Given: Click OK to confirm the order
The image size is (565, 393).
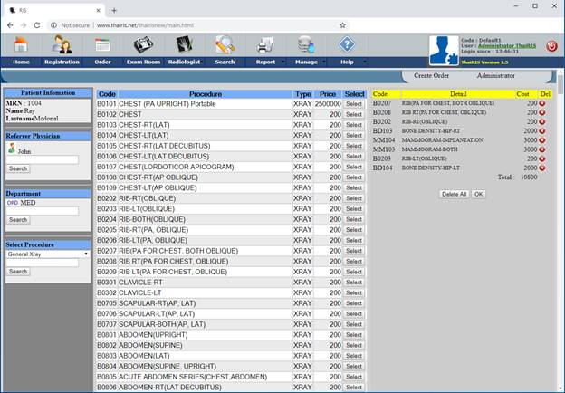Looking at the screenshot, I should (478, 194).
